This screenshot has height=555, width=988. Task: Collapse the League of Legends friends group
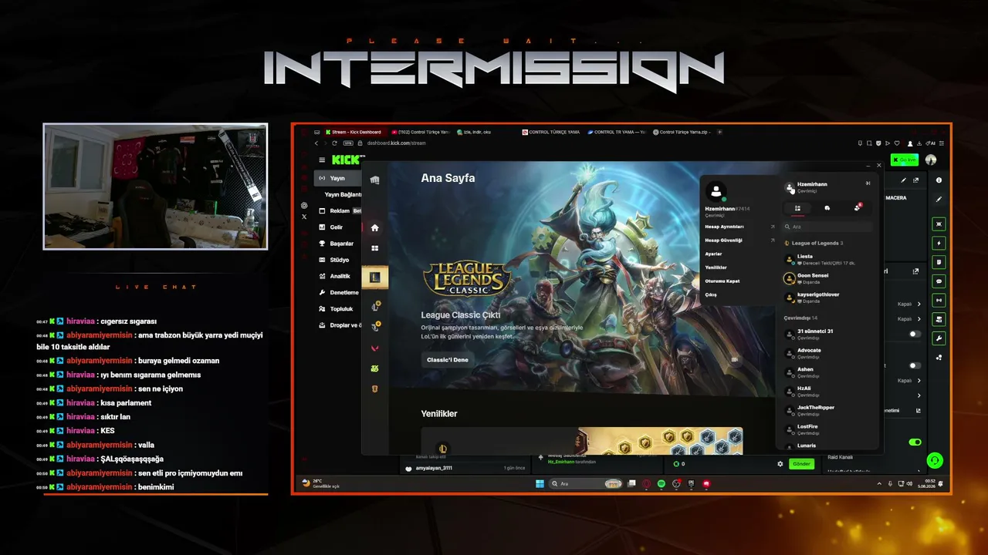814,244
